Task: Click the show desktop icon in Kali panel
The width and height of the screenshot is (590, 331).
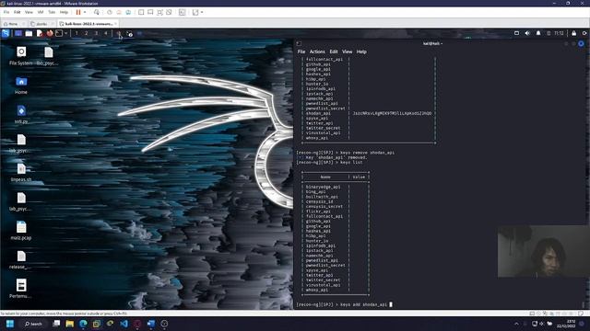Action: coord(18,33)
